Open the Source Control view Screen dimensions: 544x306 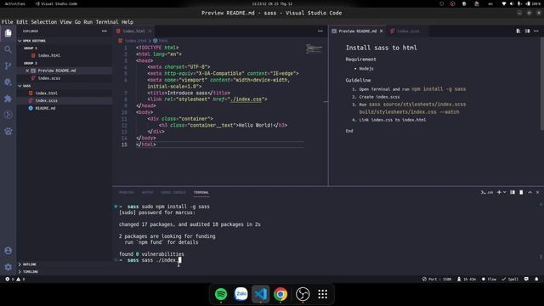point(8,65)
